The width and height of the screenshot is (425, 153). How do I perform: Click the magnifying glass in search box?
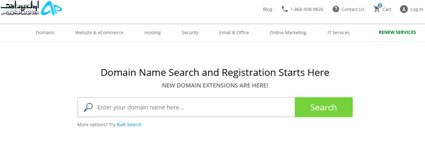pyautogui.click(x=88, y=107)
